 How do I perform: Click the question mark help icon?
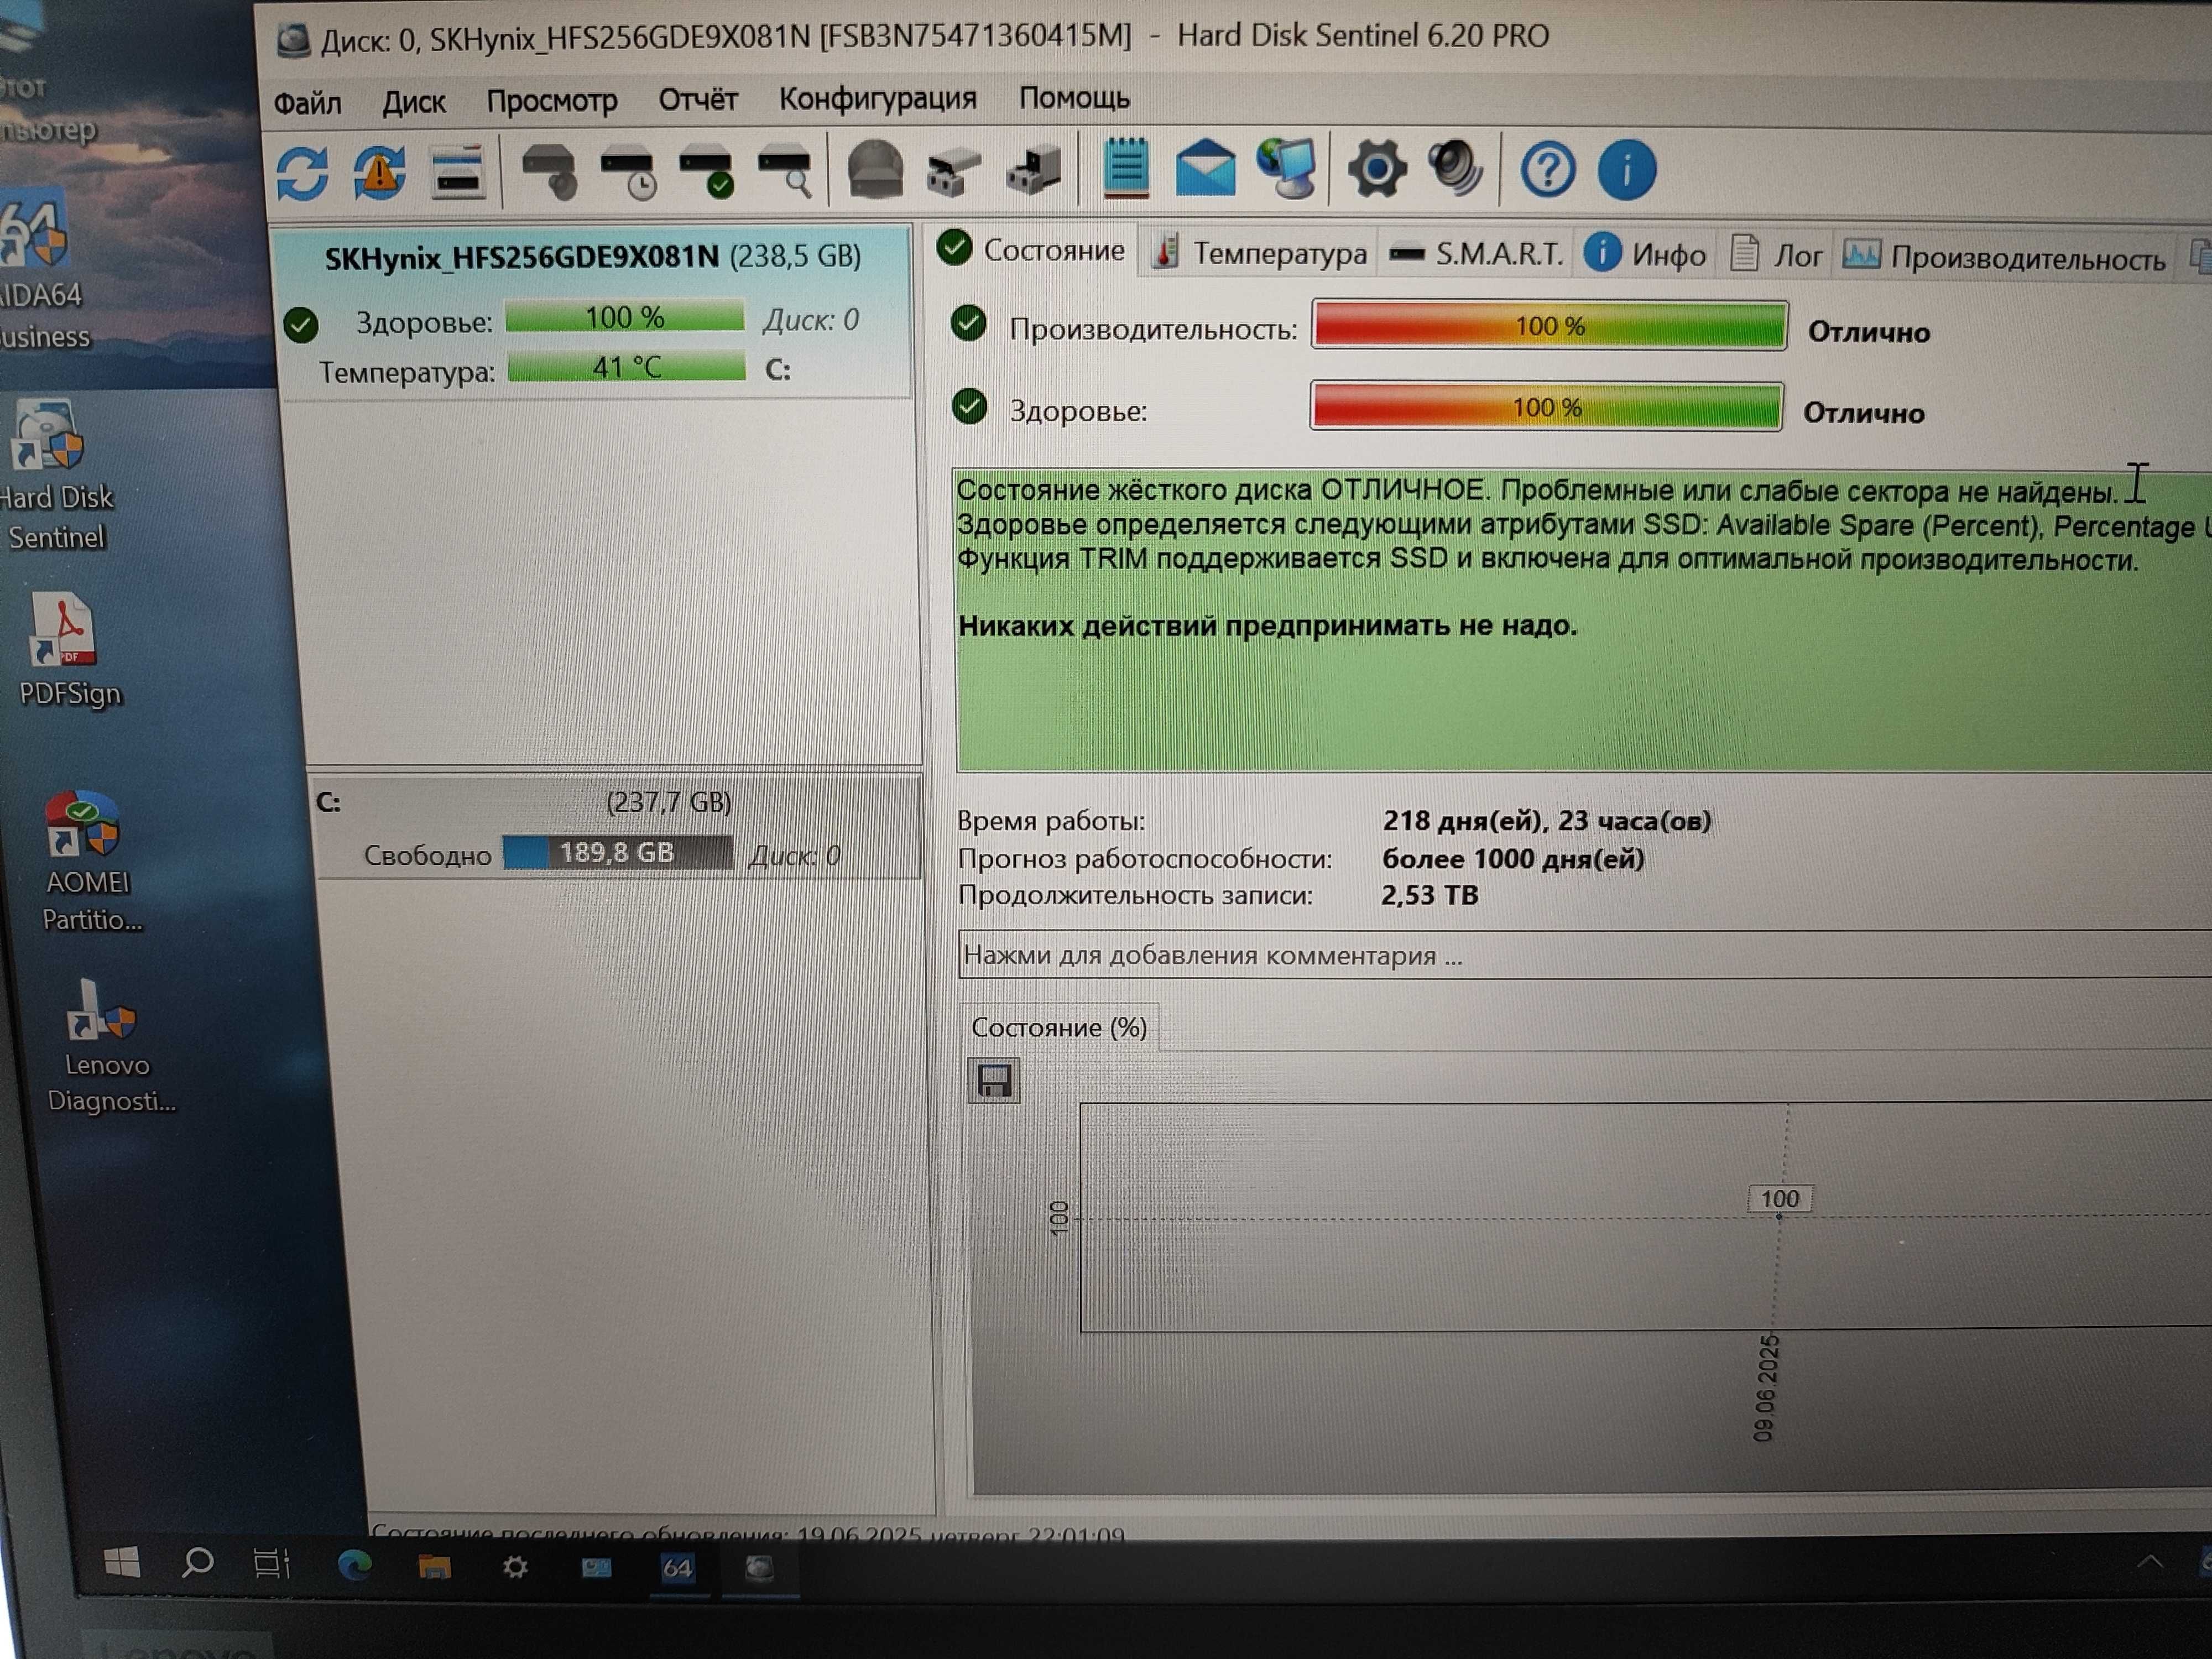point(1547,170)
